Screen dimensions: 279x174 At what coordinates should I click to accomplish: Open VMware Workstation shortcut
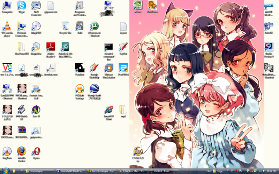coord(109,68)
